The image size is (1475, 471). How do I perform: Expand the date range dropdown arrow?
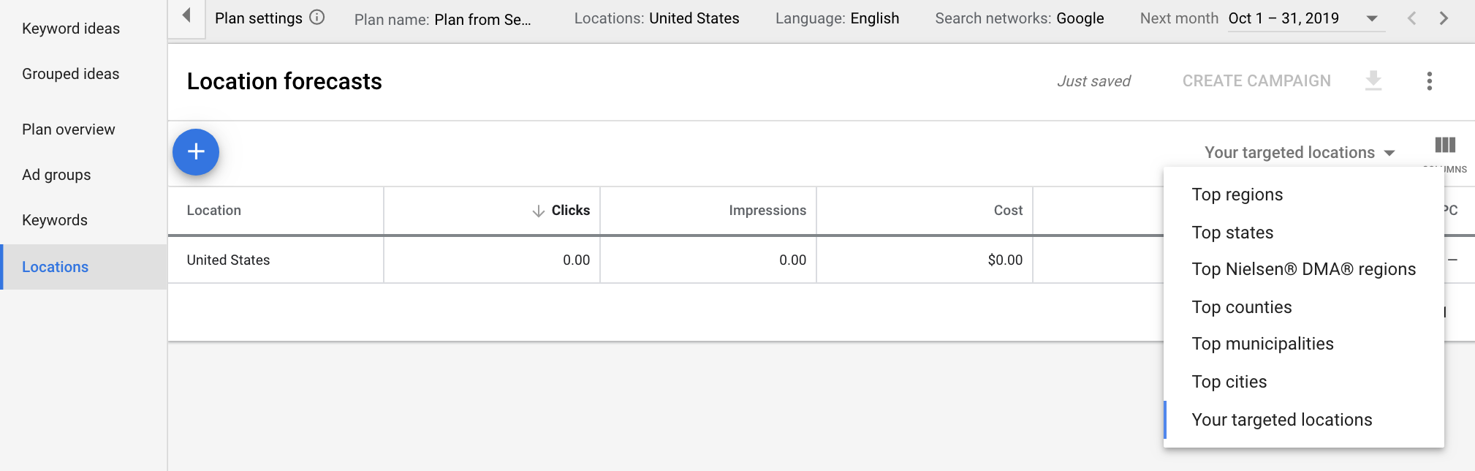tap(1372, 19)
